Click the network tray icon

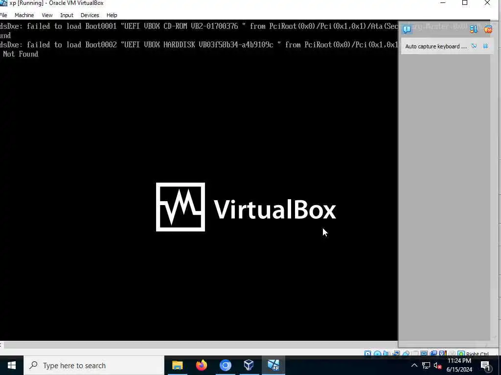click(x=426, y=365)
